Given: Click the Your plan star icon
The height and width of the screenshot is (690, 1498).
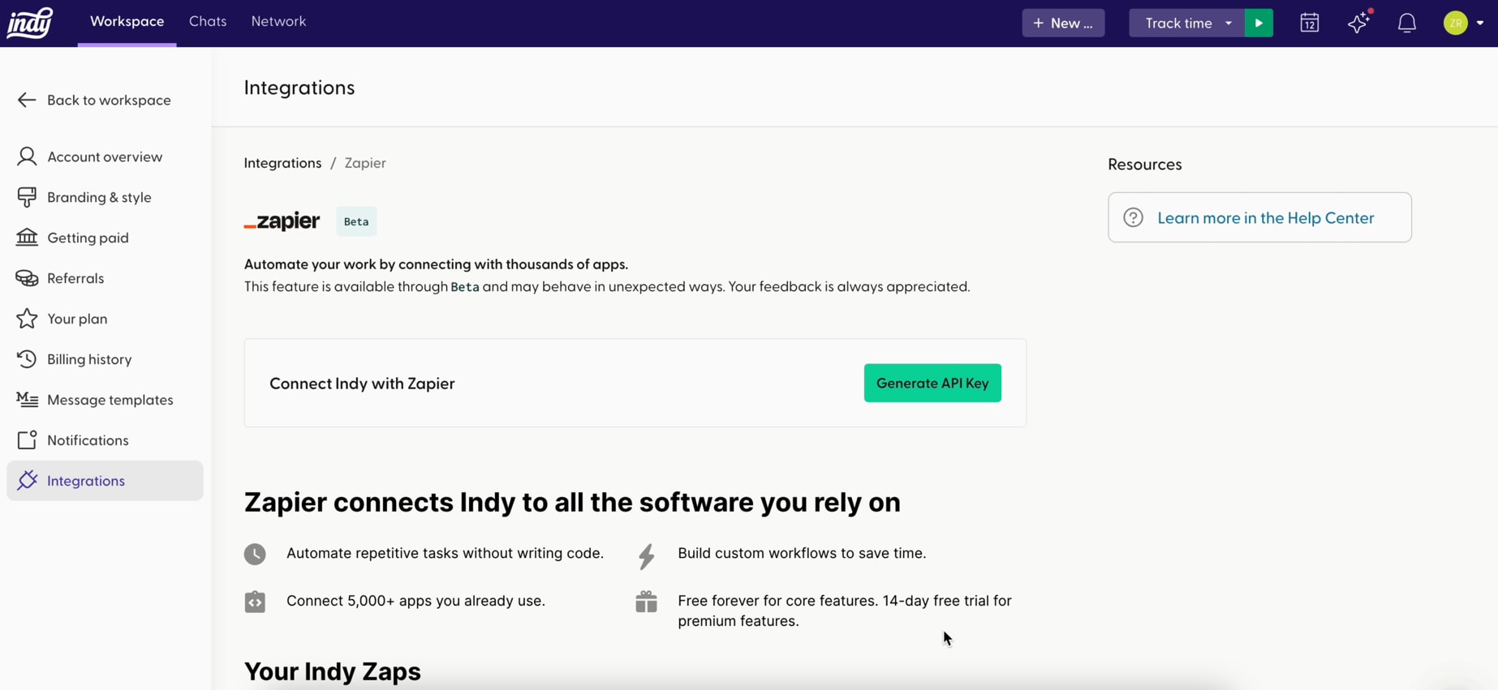Looking at the screenshot, I should tap(27, 319).
